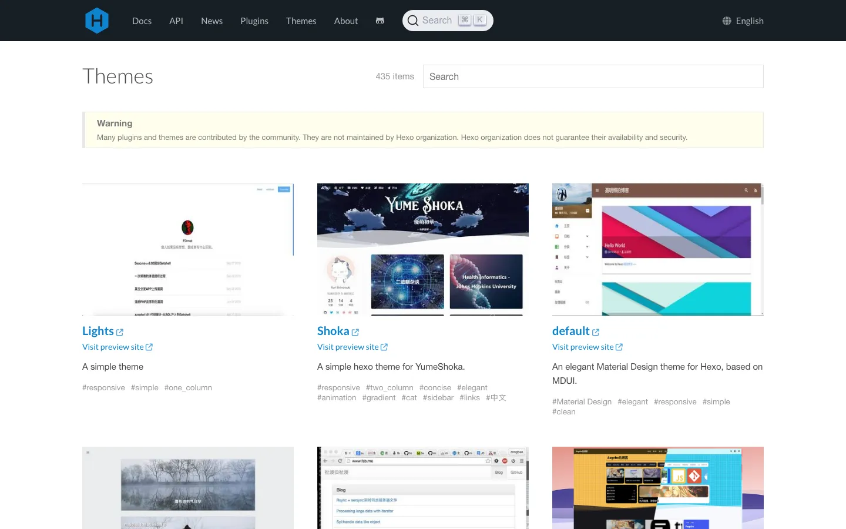Screen dimensions: 846x529
Task: Click the Themes page heading
Action: click(117, 76)
